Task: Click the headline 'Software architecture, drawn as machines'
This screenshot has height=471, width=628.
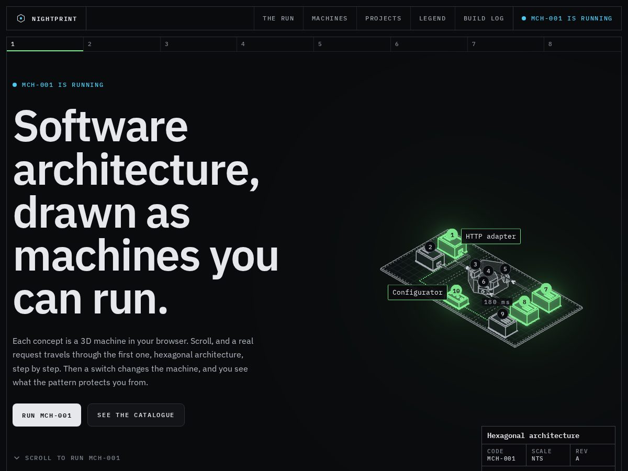Action: (146, 212)
